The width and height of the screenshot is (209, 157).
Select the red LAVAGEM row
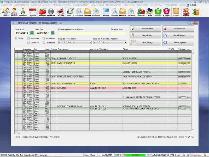tap(103, 88)
